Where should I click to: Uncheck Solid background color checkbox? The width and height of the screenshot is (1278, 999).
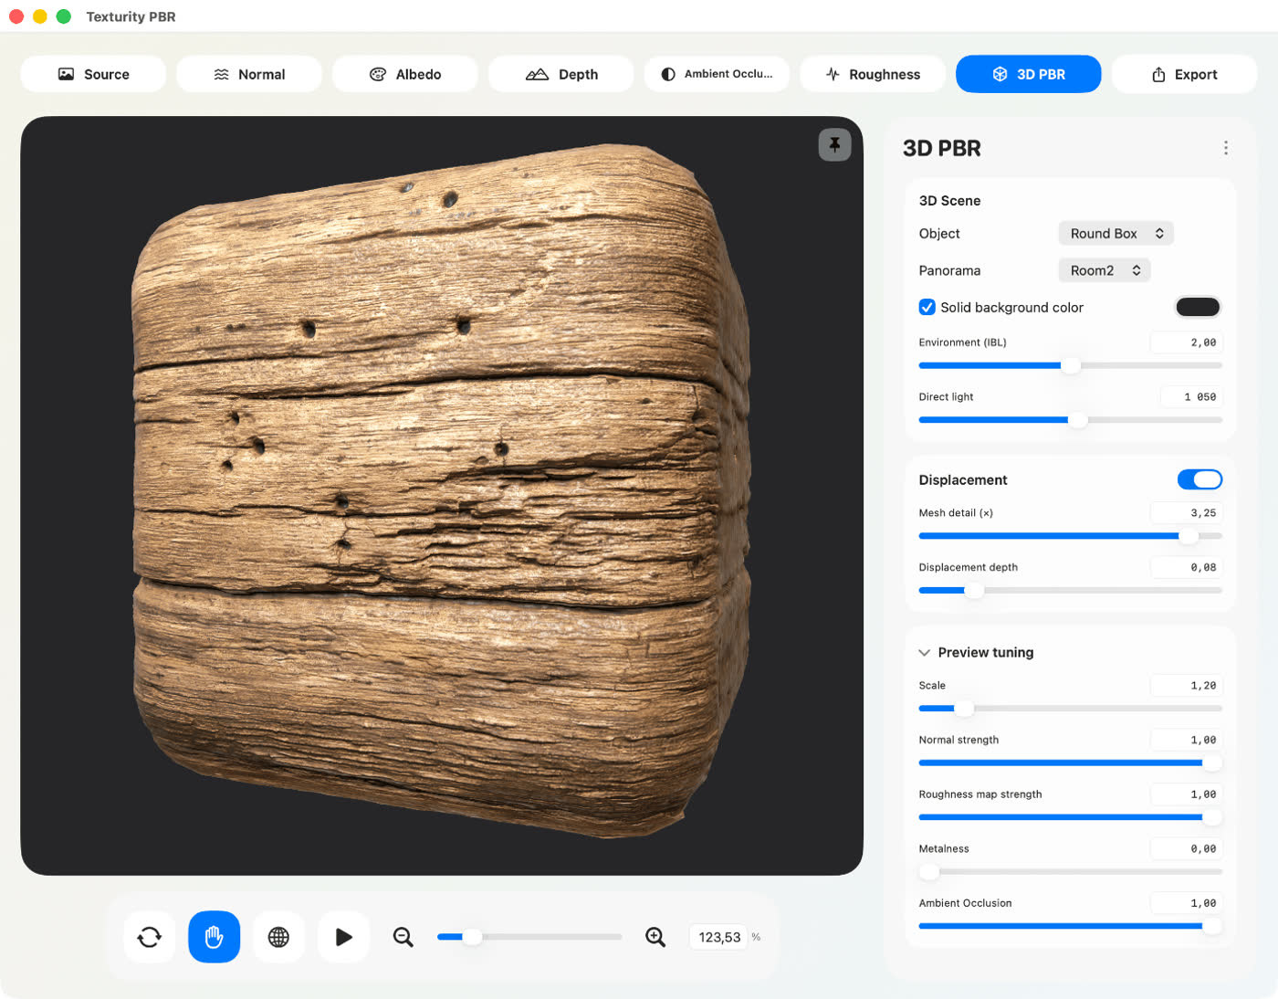(927, 307)
